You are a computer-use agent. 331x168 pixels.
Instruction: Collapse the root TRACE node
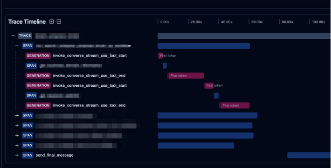click(13, 36)
